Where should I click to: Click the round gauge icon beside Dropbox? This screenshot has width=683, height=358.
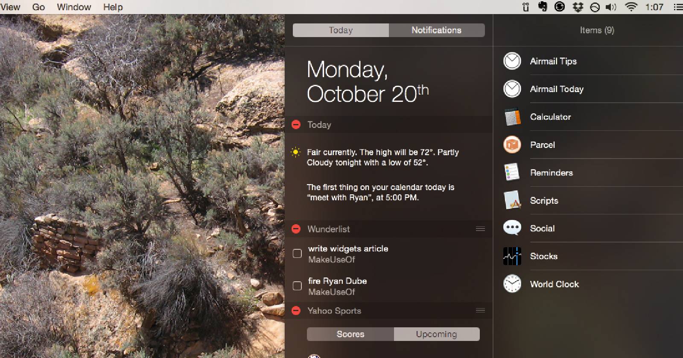pos(595,7)
